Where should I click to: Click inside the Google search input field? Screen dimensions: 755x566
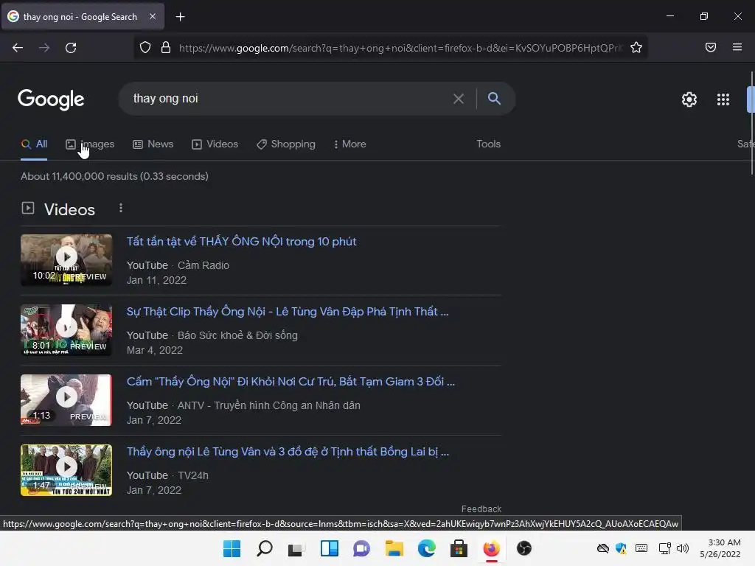pyautogui.click(x=289, y=99)
